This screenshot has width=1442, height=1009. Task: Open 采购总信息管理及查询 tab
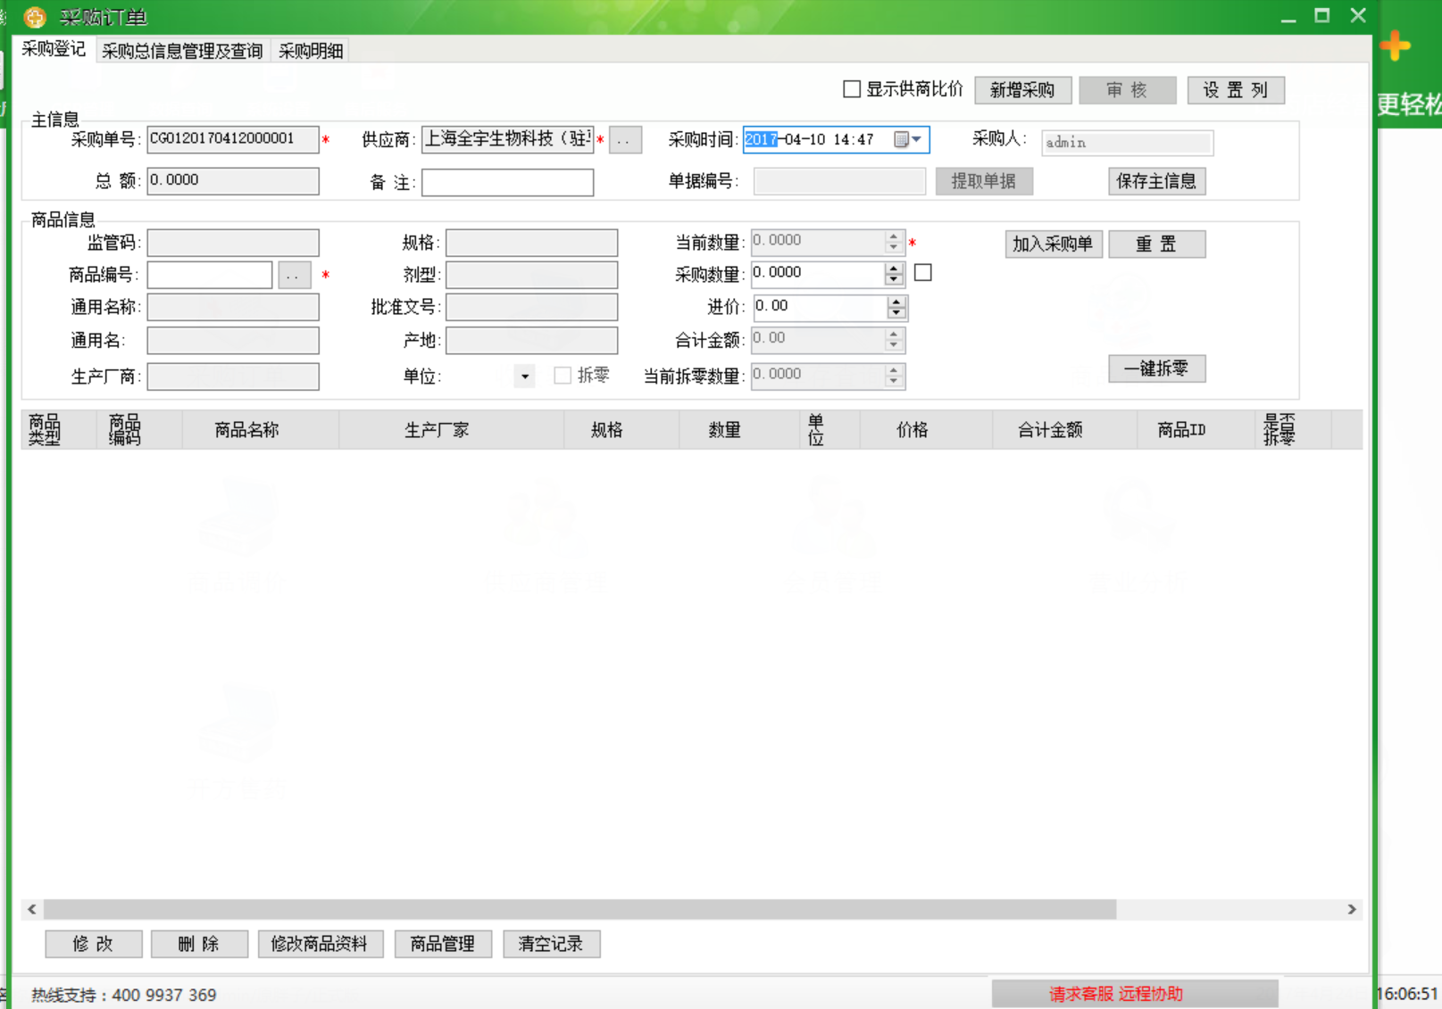[x=182, y=51]
